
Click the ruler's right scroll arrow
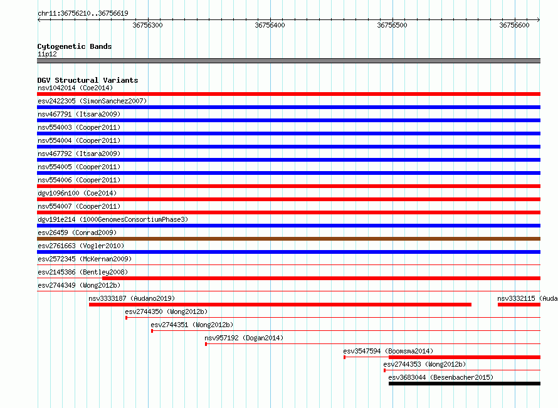tap(539, 19)
